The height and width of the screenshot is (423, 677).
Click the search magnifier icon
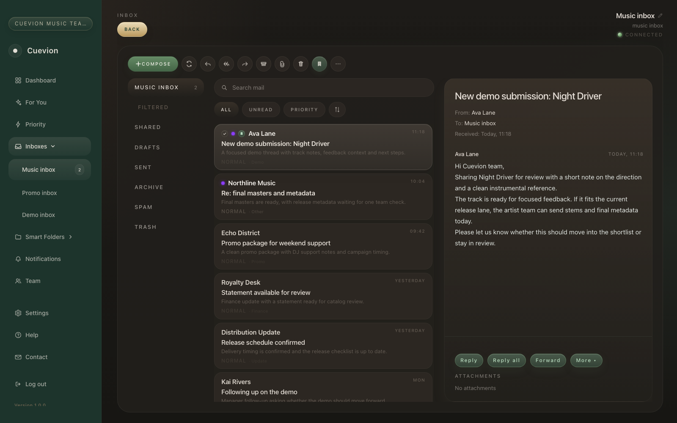pos(224,88)
